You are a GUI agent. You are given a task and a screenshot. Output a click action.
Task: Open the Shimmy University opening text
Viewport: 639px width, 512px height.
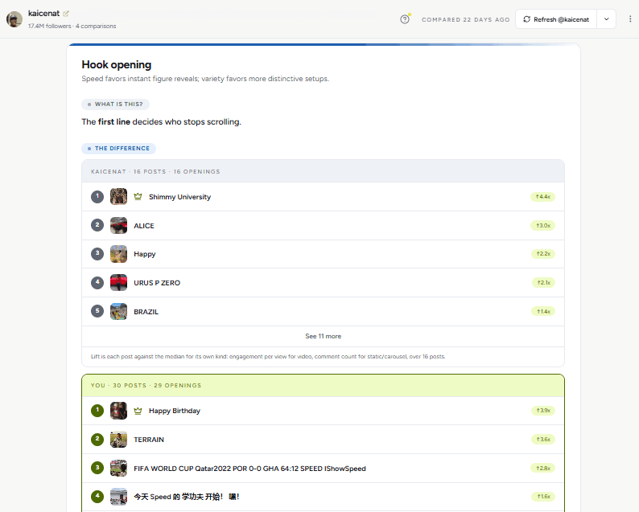[179, 197]
